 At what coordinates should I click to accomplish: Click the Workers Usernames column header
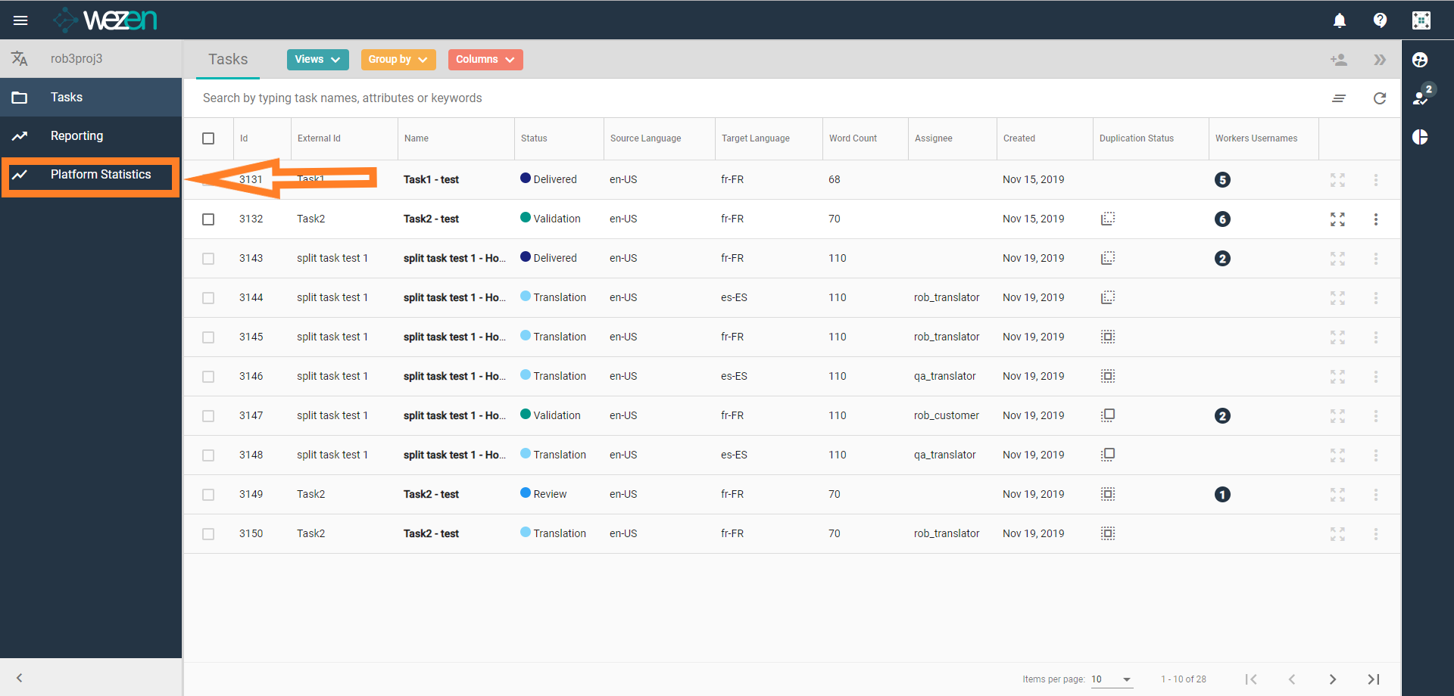[x=1256, y=138]
